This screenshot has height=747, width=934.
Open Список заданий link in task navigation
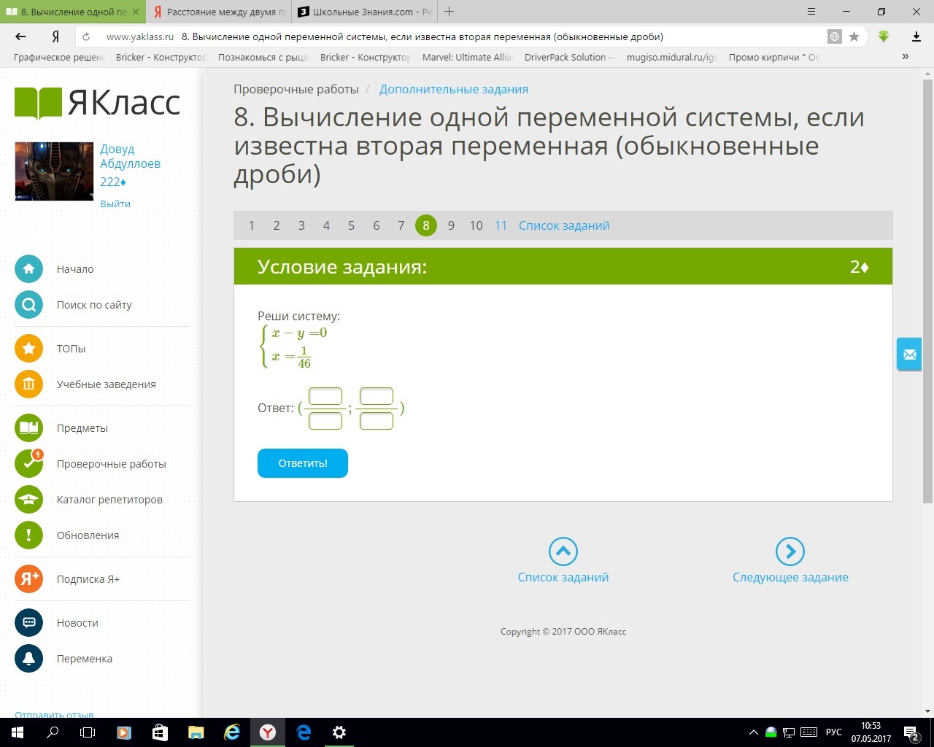(x=564, y=225)
